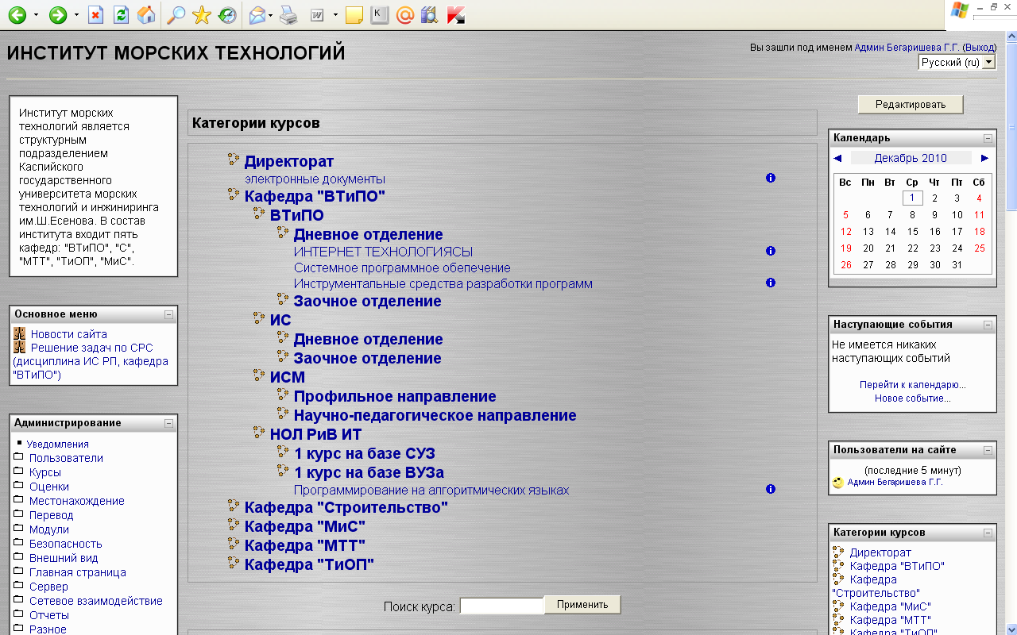Expand the Пользователи admin folder

click(x=18, y=457)
